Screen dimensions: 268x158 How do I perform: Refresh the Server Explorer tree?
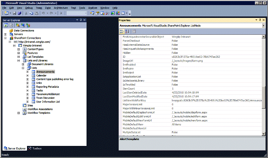pos(6,25)
